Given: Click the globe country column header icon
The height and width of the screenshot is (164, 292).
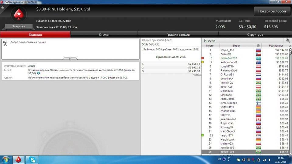Looking at the screenshot, I should pyautogui.click(x=258, y=46).
